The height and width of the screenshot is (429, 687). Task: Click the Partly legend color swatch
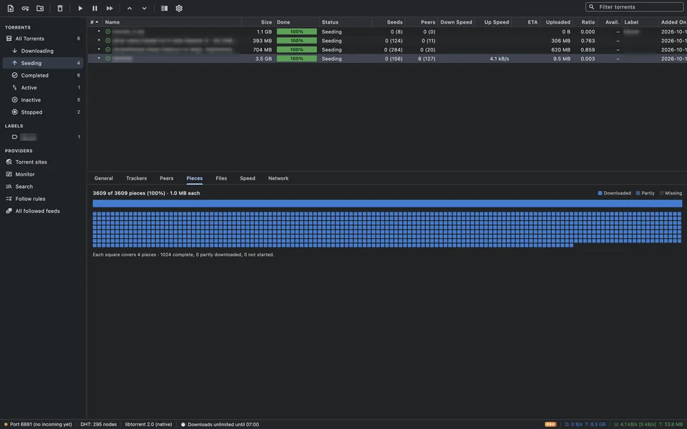click(638, 193)
